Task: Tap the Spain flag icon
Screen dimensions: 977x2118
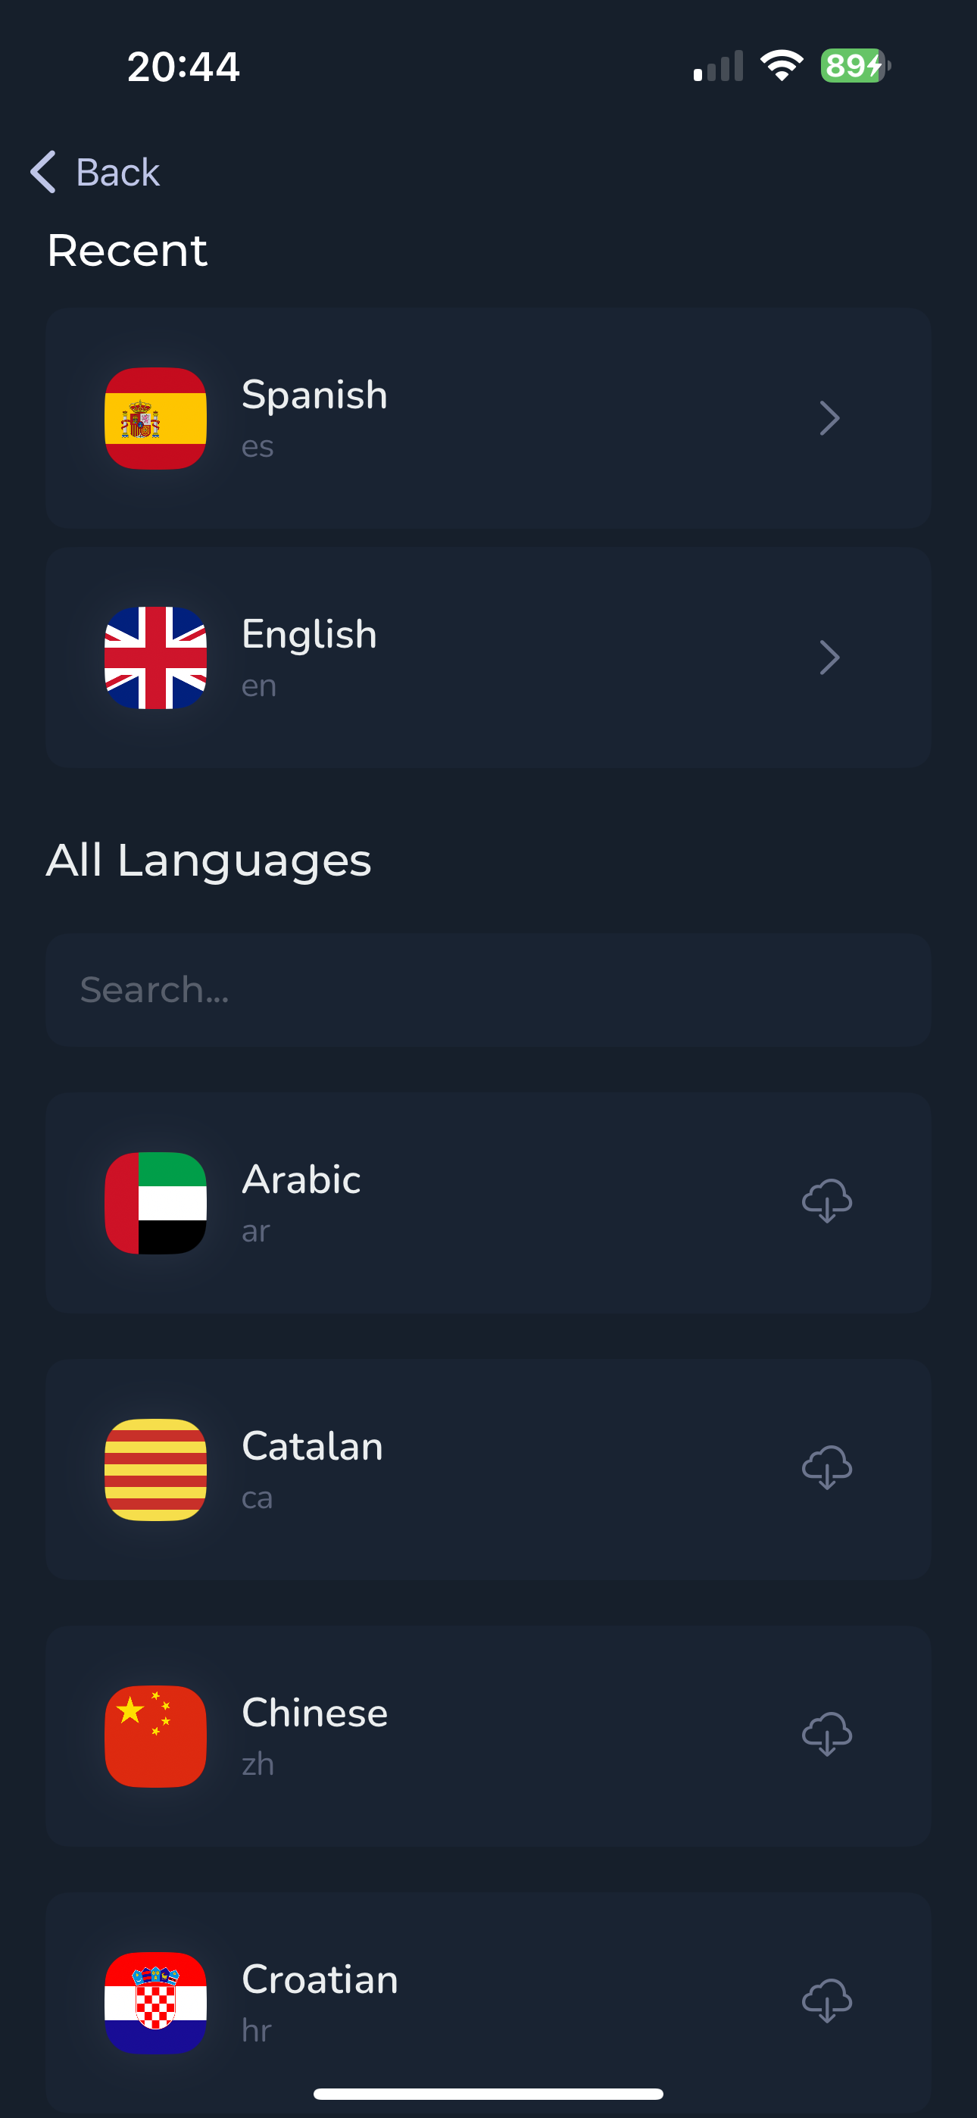Action: [155, 418]
